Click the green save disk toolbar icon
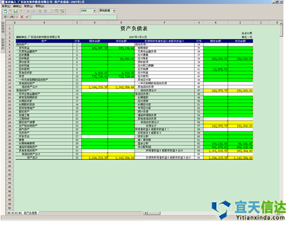This screenshot has height=225, width=289. (x=15, y=11)
